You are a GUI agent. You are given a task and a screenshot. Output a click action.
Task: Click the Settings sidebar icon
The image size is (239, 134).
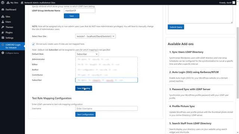(x=3, y=38)
